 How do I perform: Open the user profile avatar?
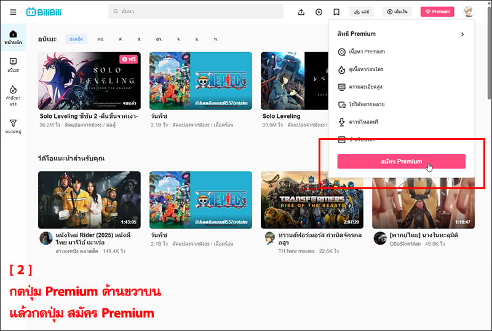469,12
